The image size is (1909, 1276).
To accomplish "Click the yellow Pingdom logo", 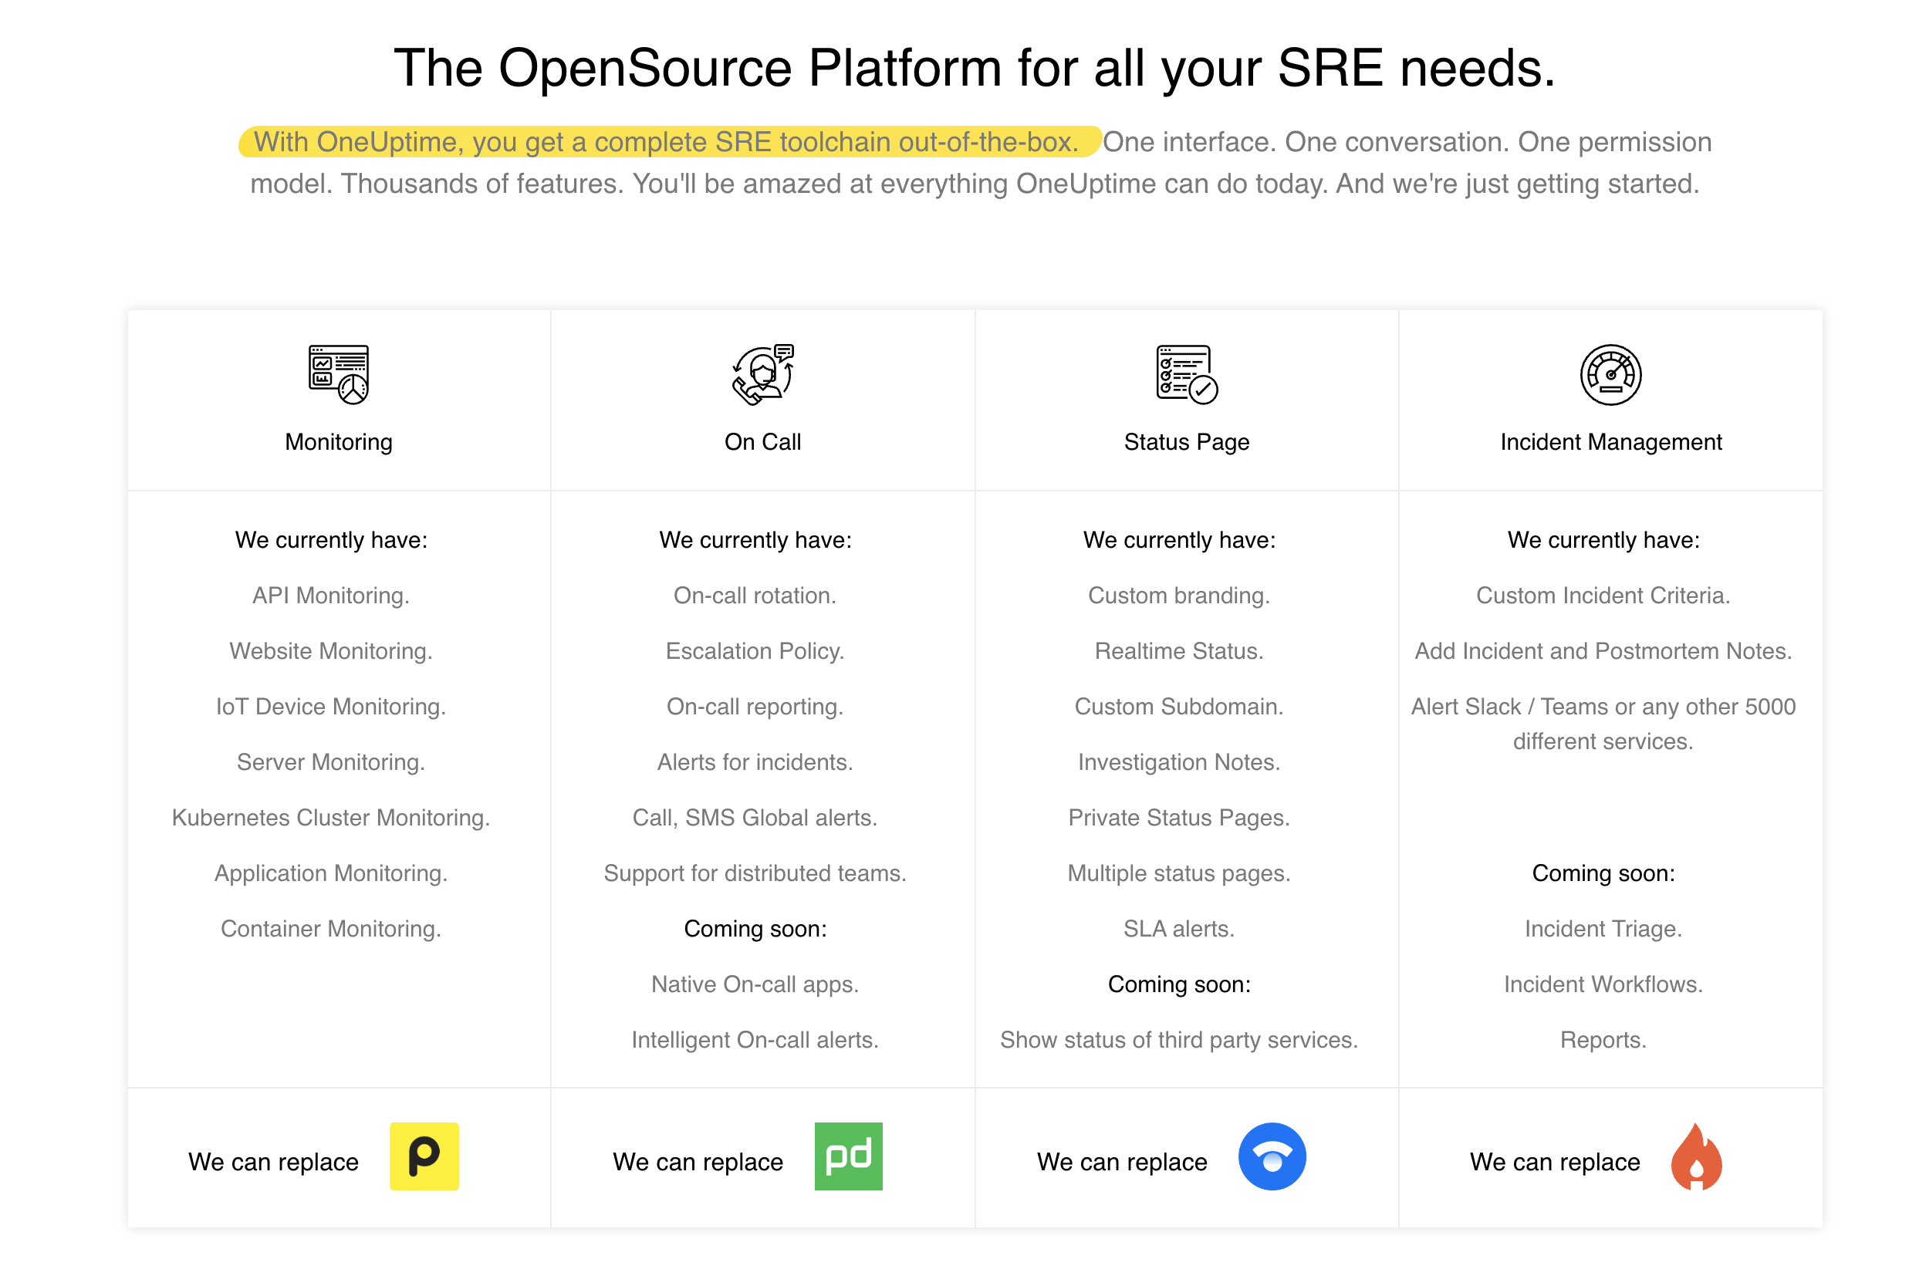I will point(424,1156).
